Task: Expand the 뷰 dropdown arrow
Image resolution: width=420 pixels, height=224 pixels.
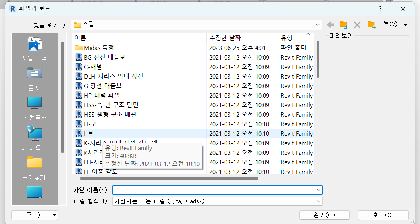Action: pos(405,25)
